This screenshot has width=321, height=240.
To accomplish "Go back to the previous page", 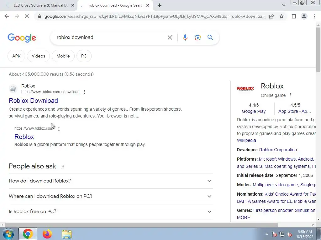I will coord(7,16).
